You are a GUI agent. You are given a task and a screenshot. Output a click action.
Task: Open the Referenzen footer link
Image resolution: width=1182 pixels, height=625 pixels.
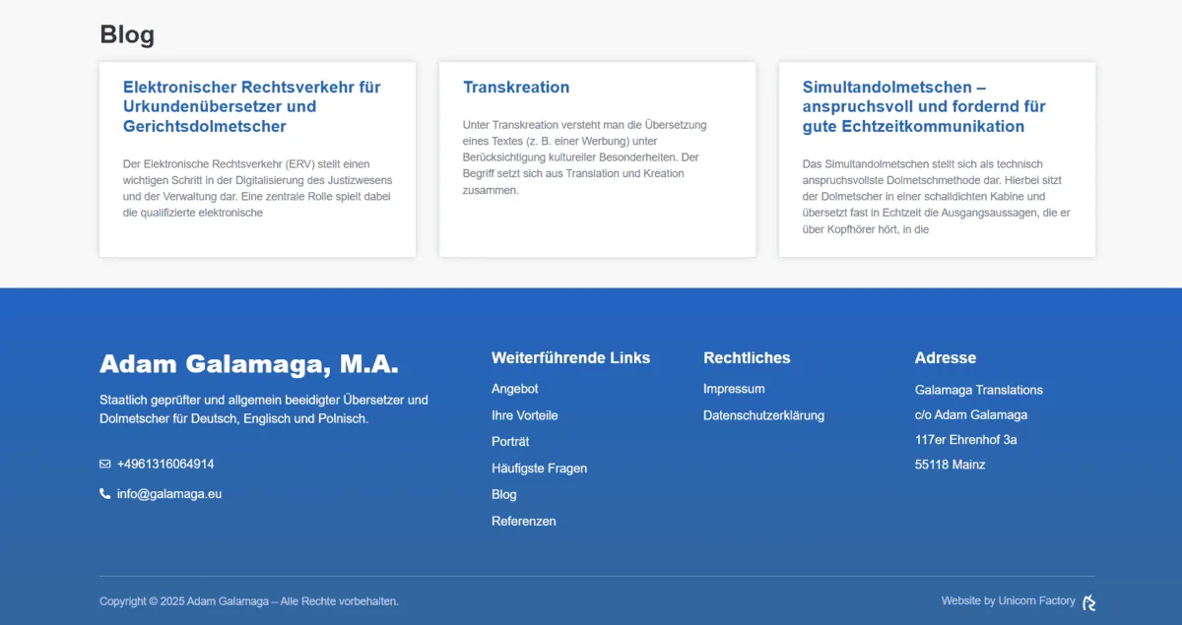coord(524,521)
